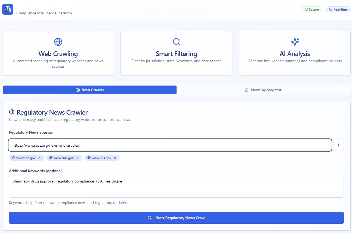Remove the www.fda.gov source chip

tap(39, 158)
